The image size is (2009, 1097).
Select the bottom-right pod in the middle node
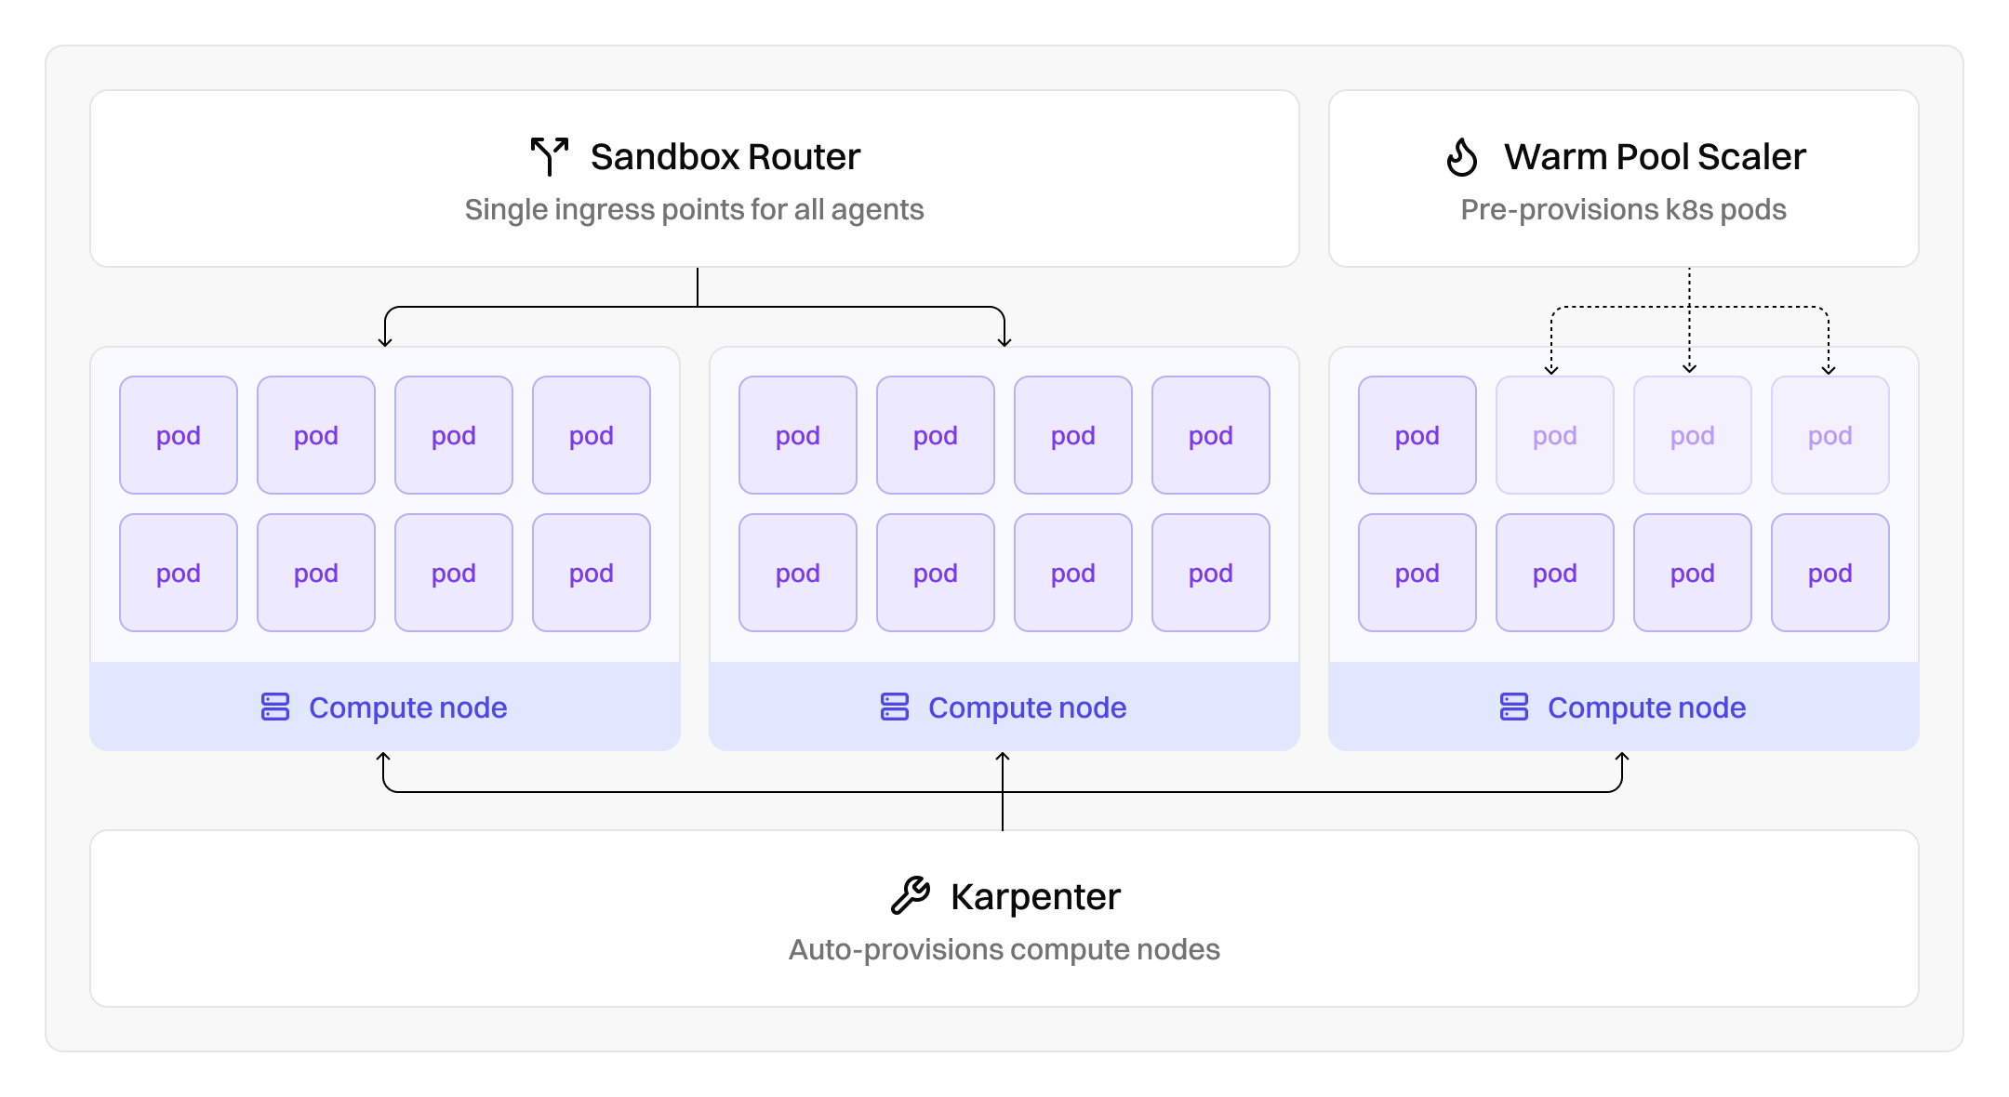[1210, 573]
